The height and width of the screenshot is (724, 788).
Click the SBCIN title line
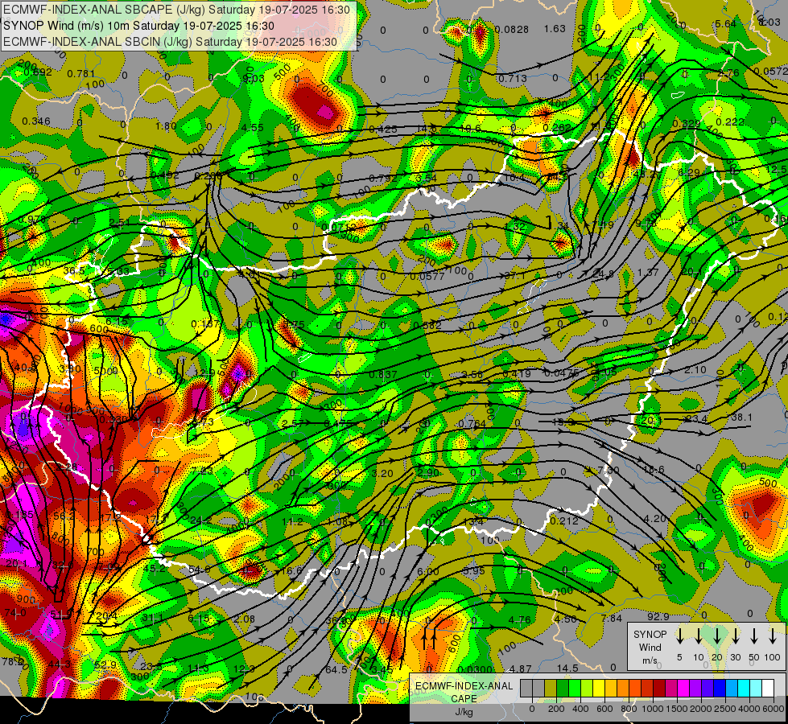(x=170, y=42)
